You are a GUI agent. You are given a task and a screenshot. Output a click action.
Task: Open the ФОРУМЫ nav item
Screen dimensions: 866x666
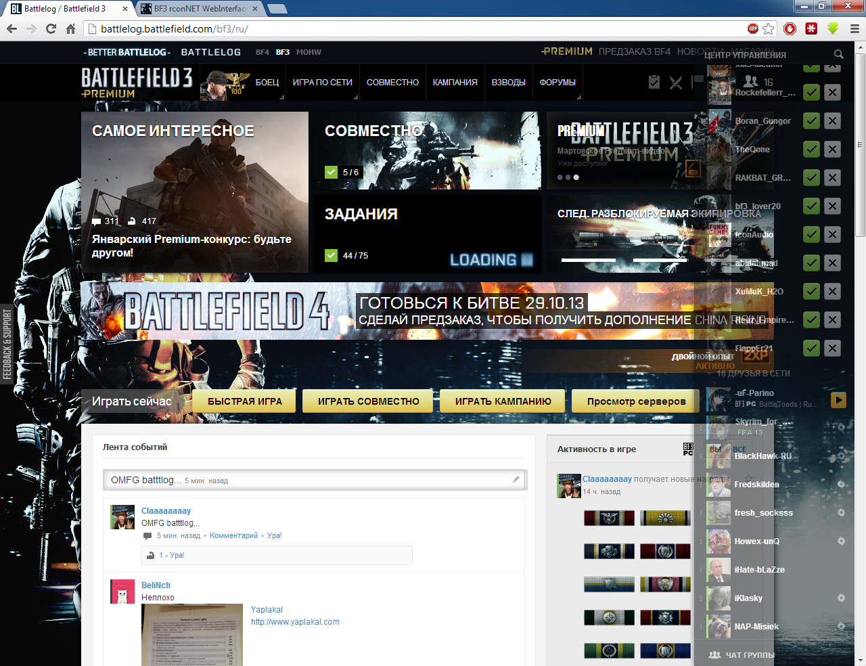[x=557, y=82]
